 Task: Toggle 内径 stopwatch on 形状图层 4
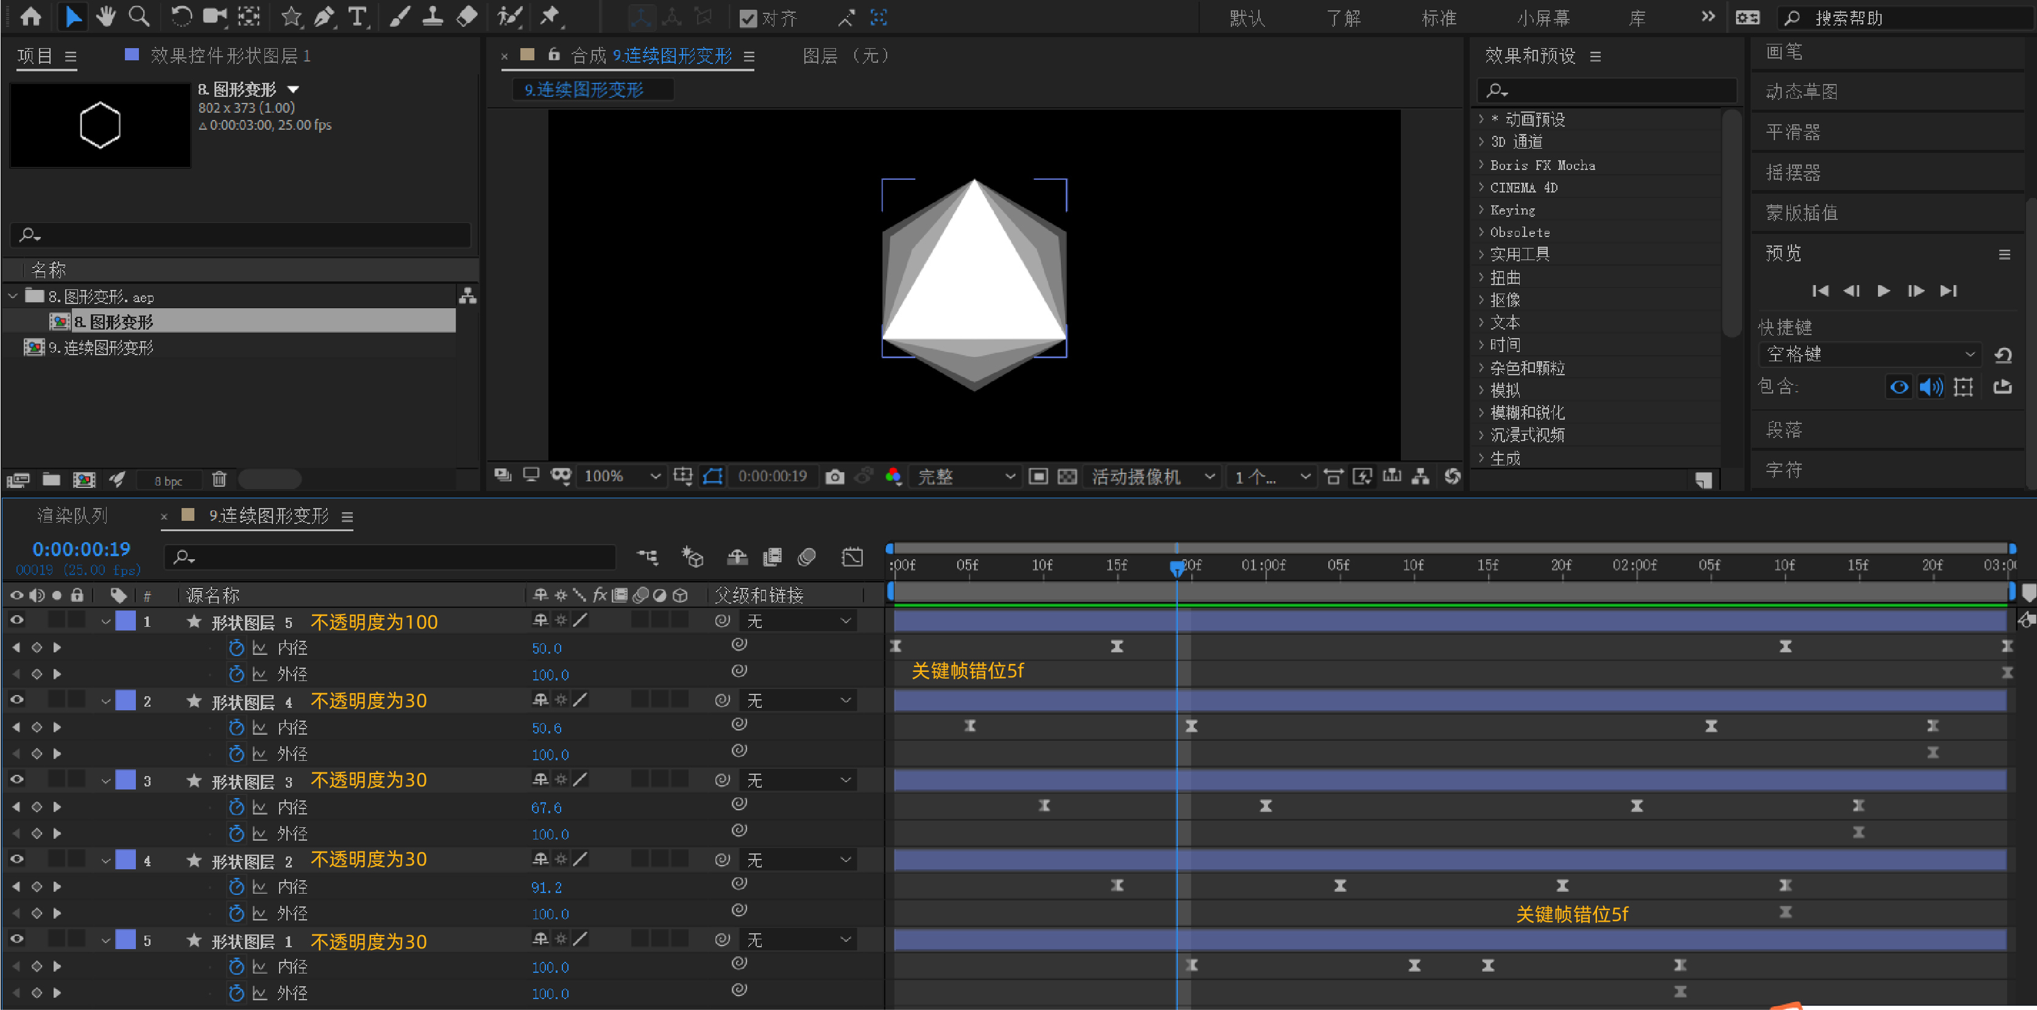tap(236, 727)
